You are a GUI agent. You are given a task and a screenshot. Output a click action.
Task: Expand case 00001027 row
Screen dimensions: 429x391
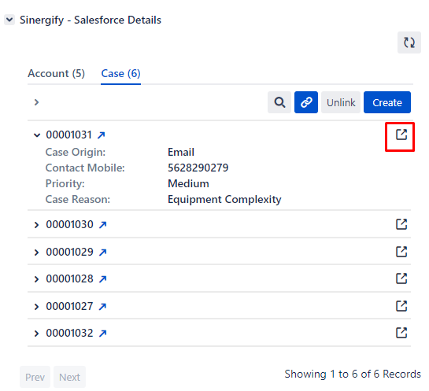[x=36, y=307]
